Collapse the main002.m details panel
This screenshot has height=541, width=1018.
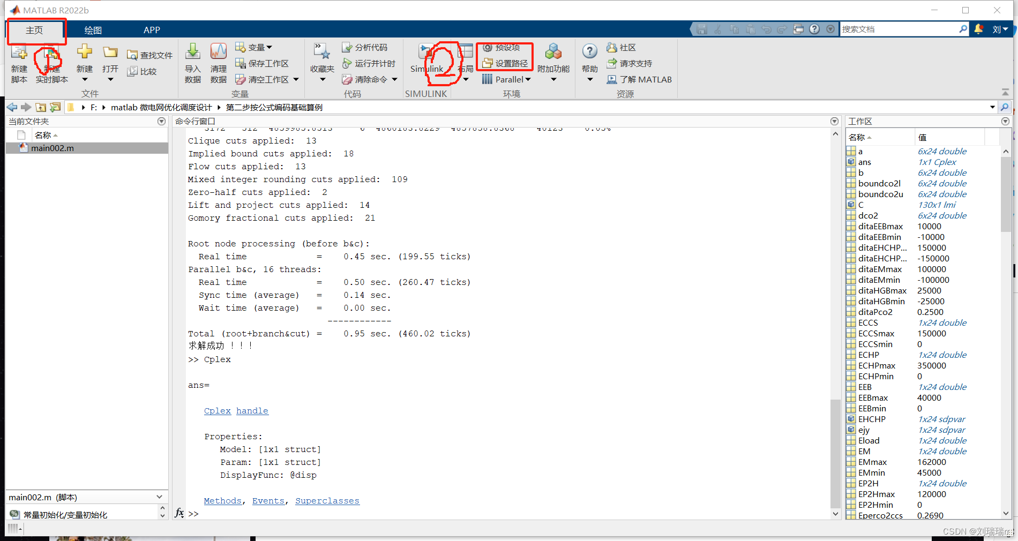coord(159,497)
